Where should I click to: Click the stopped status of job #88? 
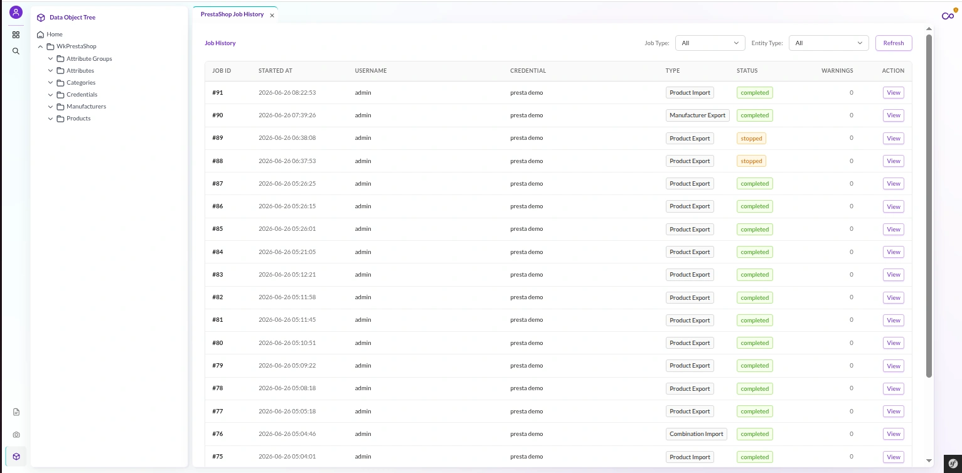pos(751,161)
